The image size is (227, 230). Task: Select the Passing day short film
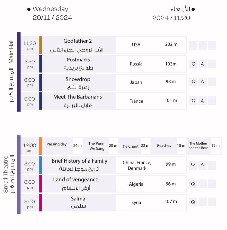coord(57,144)
